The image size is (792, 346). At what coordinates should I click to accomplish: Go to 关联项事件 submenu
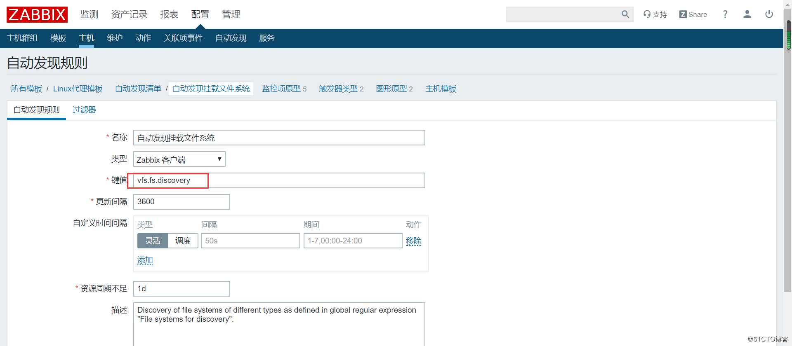point(183,38)
